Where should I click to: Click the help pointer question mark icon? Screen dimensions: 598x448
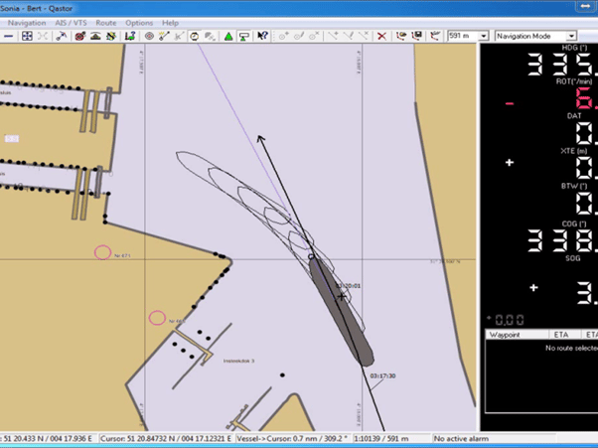[x=262, y=37]
